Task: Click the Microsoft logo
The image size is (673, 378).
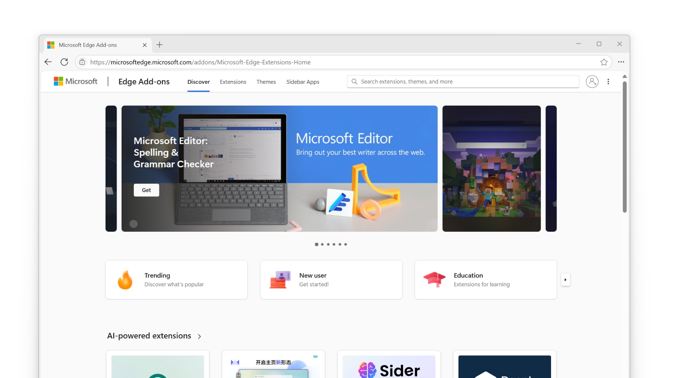Action: tap(75, 81)
